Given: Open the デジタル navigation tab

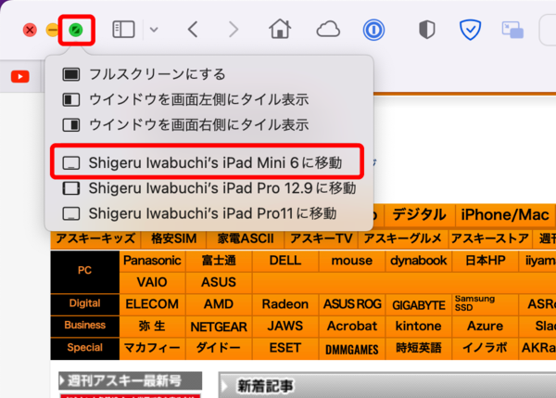Looking at the screenshot, I should (x=419, y=215).
